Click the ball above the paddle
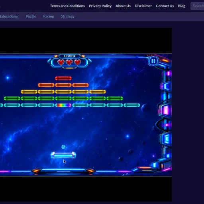The width and height of the screenshot is (204, 204). (x=63, y=147)
